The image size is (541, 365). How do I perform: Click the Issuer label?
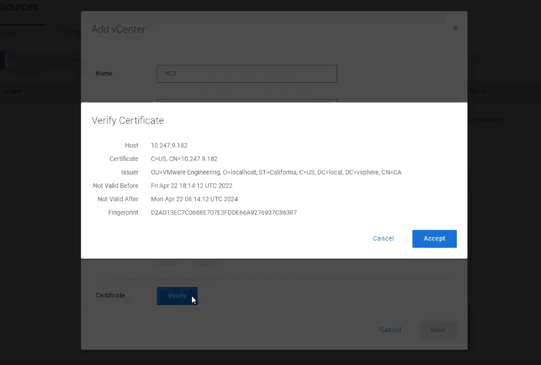pyautogui.click(x=130, y=172)
